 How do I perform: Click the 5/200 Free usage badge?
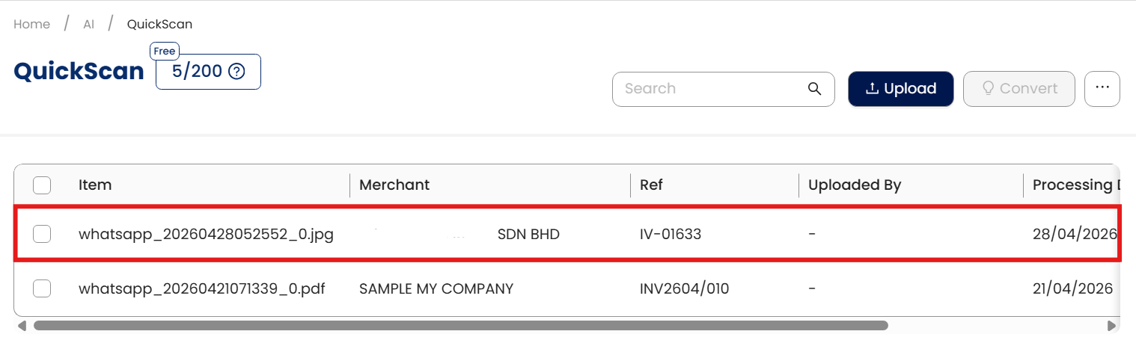(198, 72)
